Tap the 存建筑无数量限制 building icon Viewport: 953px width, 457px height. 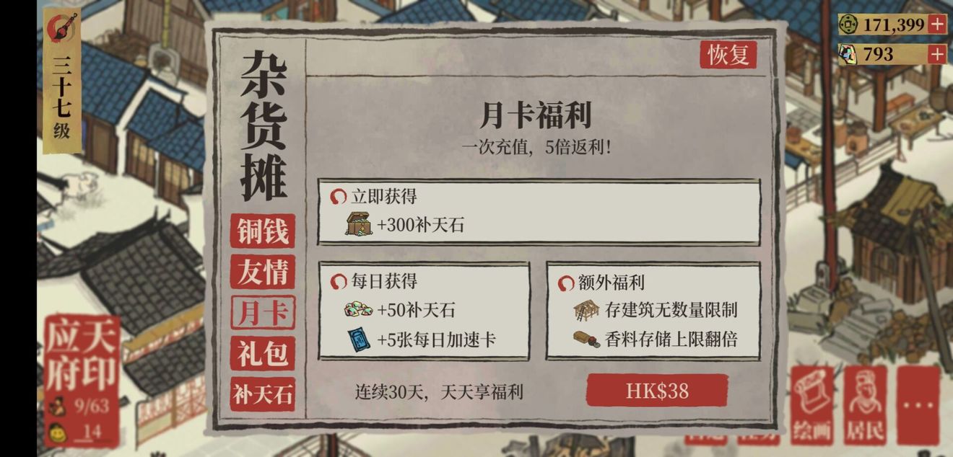pos(586,310)
